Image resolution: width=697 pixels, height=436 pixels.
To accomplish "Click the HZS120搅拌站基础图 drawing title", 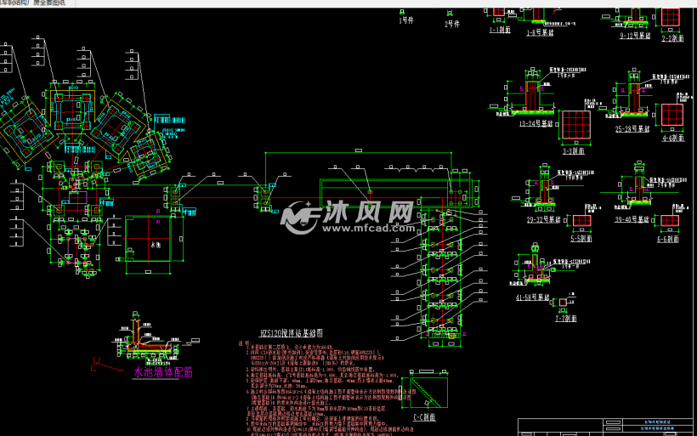I will point(292,333).
